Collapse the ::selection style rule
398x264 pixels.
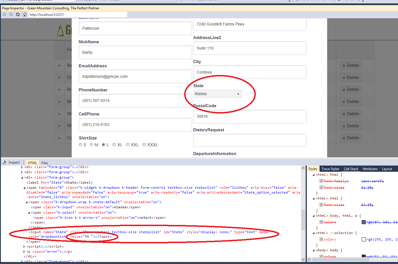point(314,233)
